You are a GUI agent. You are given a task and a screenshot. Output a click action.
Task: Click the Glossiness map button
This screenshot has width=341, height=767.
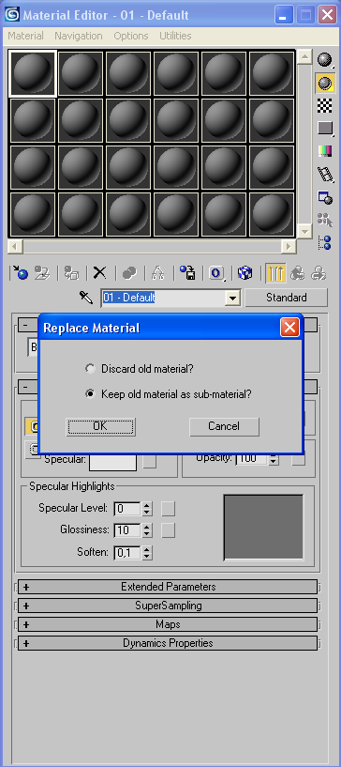[x=169, y=530]
